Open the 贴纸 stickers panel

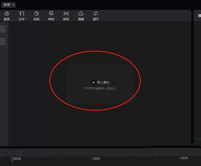coord(36,16)
